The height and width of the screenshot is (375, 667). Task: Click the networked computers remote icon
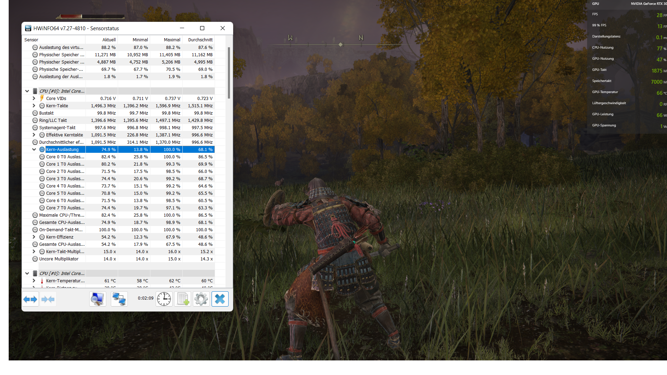tap(119, 299)
